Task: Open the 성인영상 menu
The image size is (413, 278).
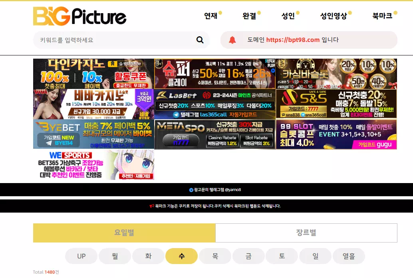Action: coord(334,16)
